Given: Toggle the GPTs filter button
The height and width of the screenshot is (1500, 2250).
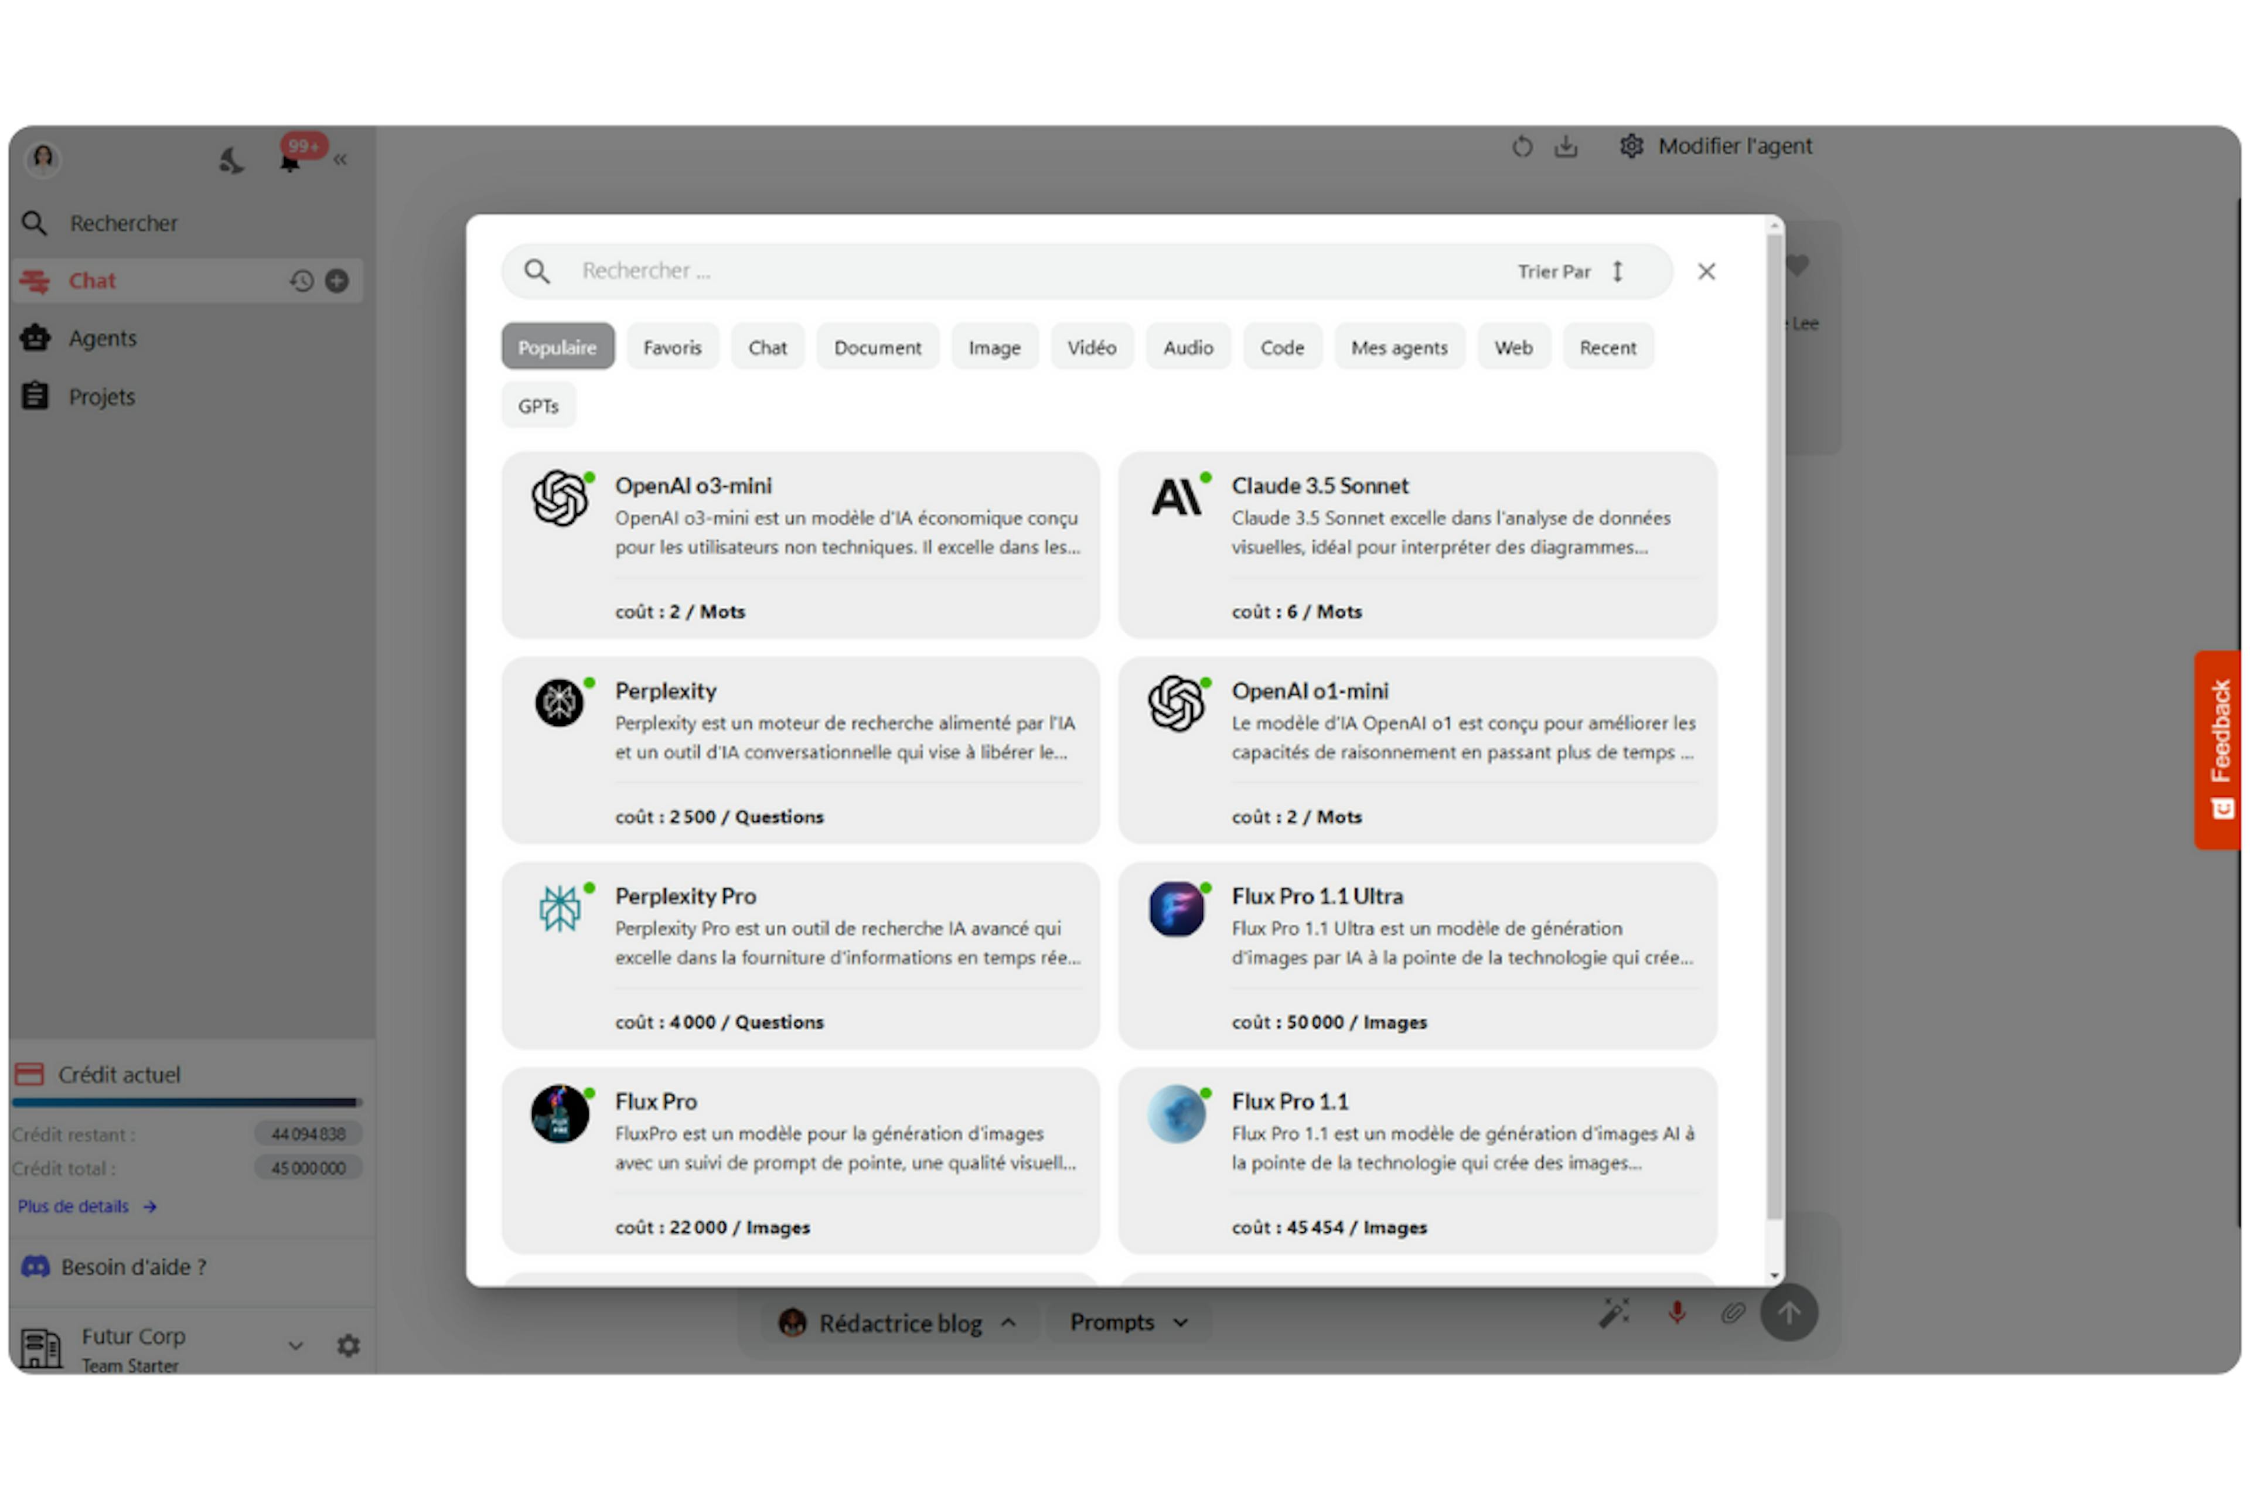Looking at the screenshot, I should [x=537, y=404].
